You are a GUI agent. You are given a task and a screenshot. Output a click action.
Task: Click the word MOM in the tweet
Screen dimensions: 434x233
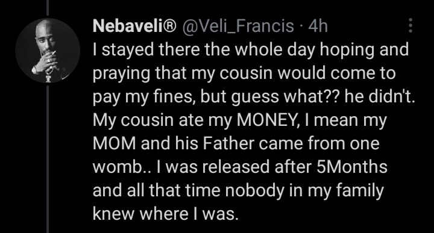115,144
